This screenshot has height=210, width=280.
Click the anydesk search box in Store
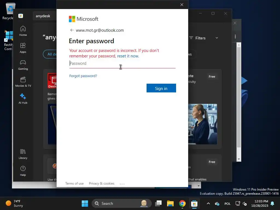tap(45, 16)
